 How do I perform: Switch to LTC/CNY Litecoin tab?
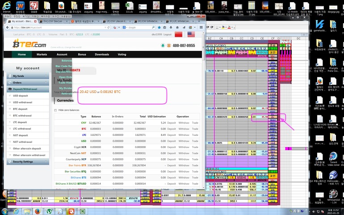pos(117,21)
